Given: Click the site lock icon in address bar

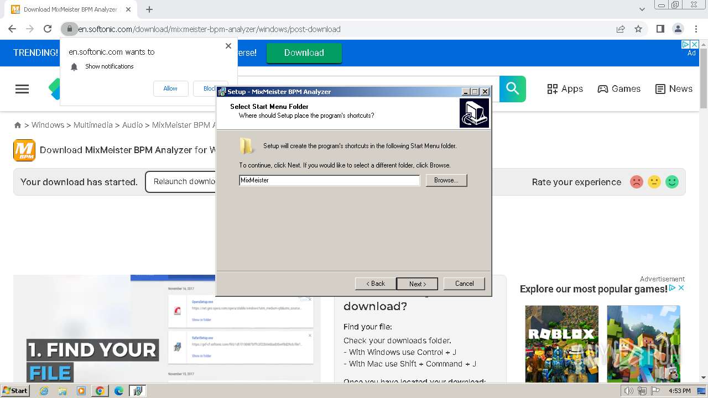Looking at the screenshot, I should click(69, 29).
